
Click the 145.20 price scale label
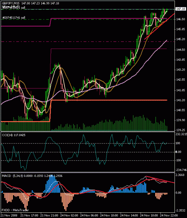point(181,39)
